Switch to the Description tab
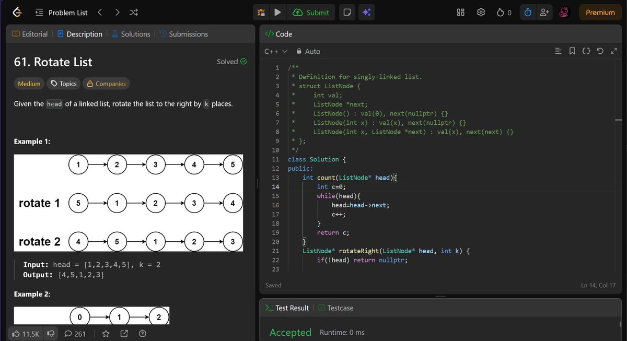Viewport: 627px width, 341px height. (x=79, y=34)
